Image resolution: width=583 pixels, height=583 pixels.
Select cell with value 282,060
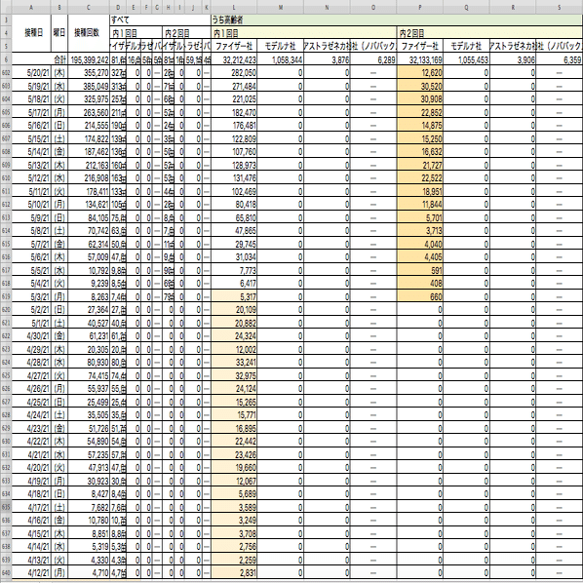tap(234, 73)
